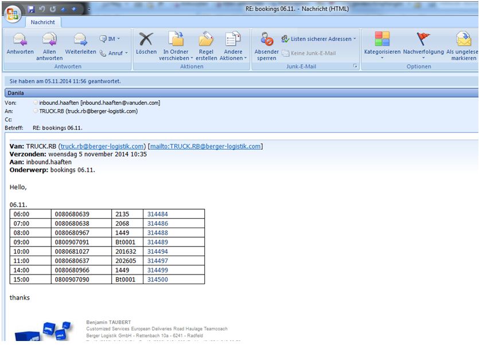Save the message using the floppy disk icon

(31, 9)
